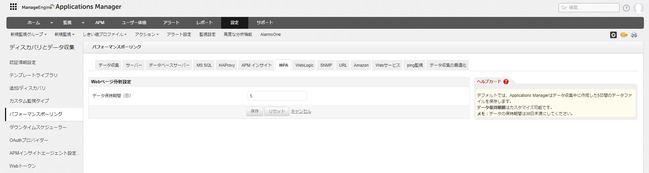The width and height of the screenshot is (649, 173).
Task: Open the しきい値プロファイル dropdown
Action: point(104,35)
